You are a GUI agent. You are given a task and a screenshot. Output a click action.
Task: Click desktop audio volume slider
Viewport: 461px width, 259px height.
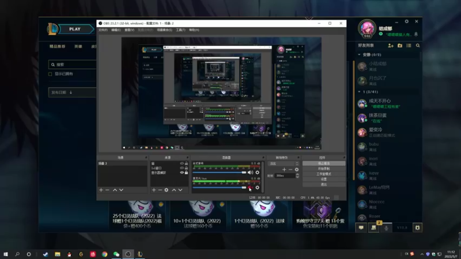click(220, 172)
